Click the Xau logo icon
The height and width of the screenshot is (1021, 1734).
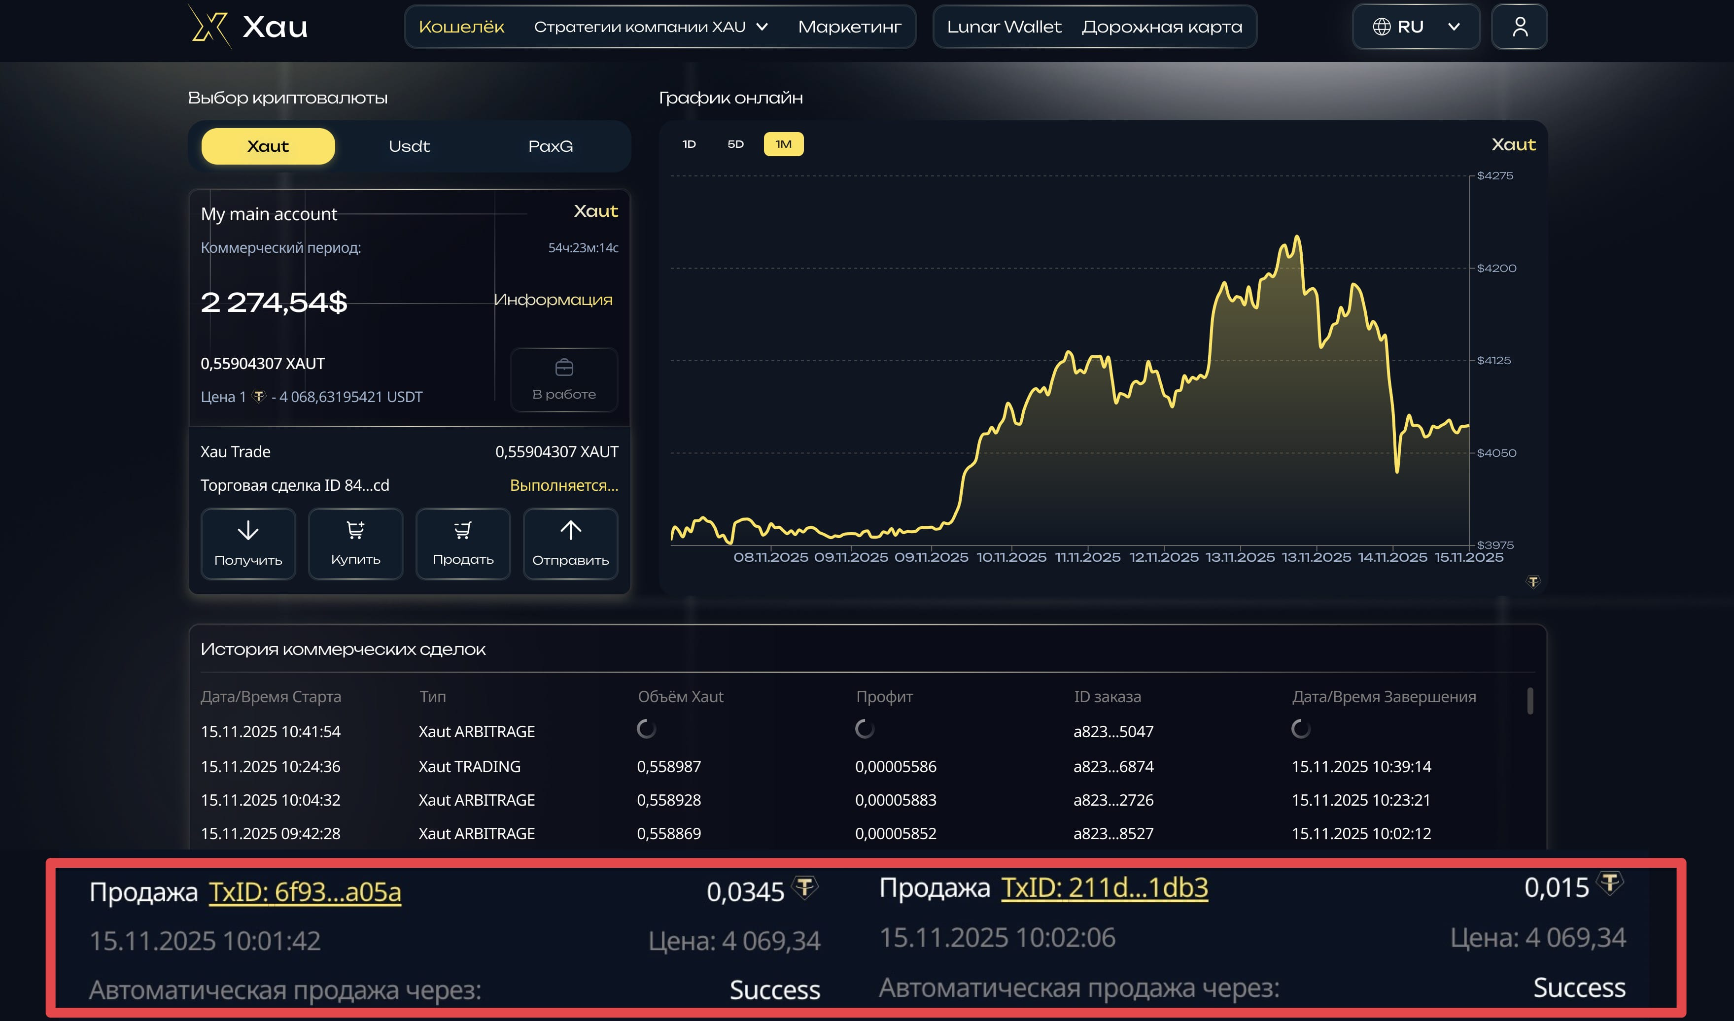point(209,26)
